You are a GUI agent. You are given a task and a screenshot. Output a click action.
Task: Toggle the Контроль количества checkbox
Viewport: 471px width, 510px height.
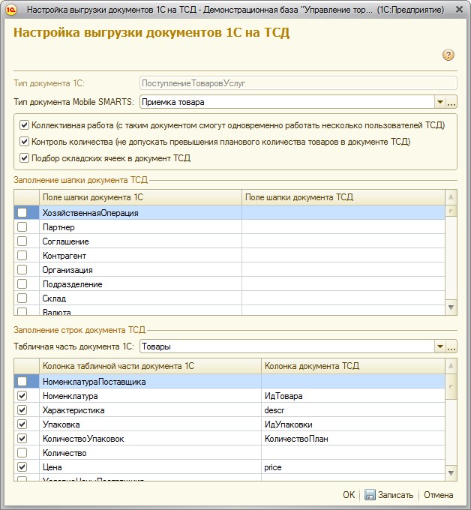[x=24, y=142]
